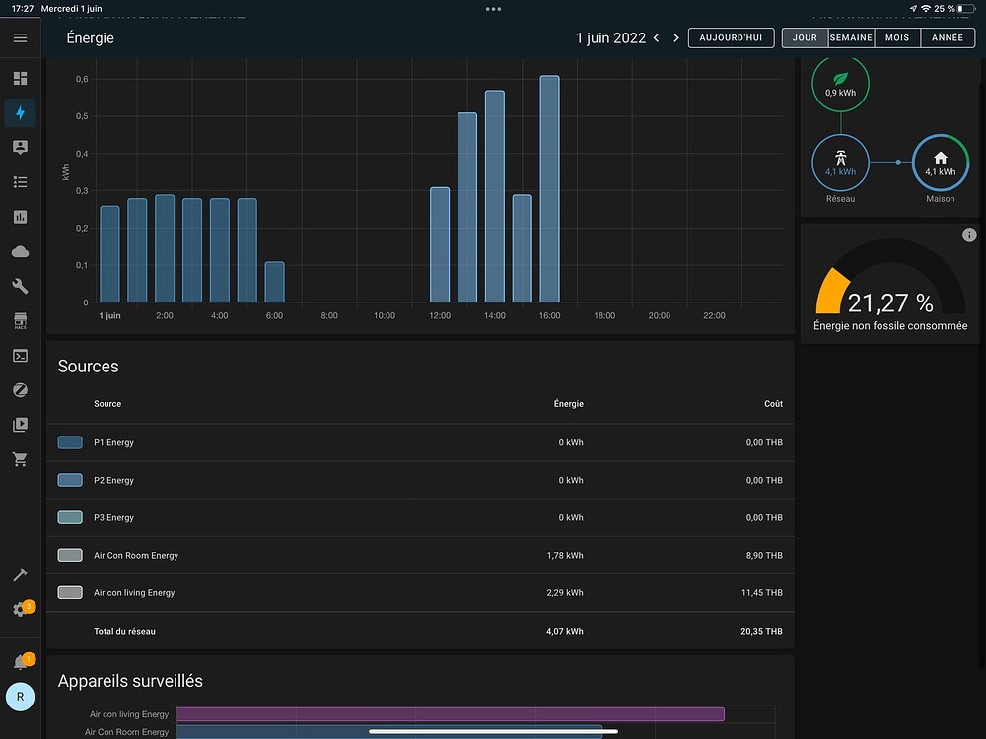This screenshot has width=986, height=739.
Task: Open the user profile R avatar
Action: 20,697
